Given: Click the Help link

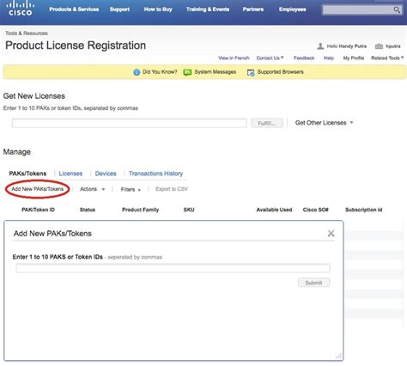Looking at the screenshot, I should point(329,58).
